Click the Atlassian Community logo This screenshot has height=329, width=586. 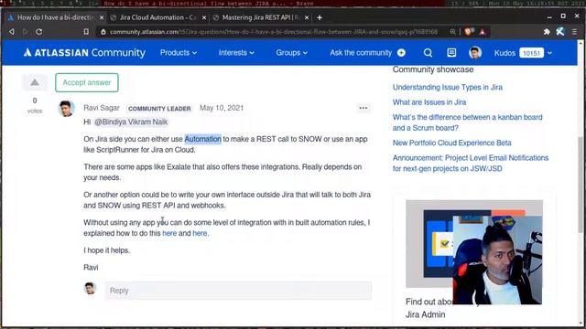pos(84,53)
